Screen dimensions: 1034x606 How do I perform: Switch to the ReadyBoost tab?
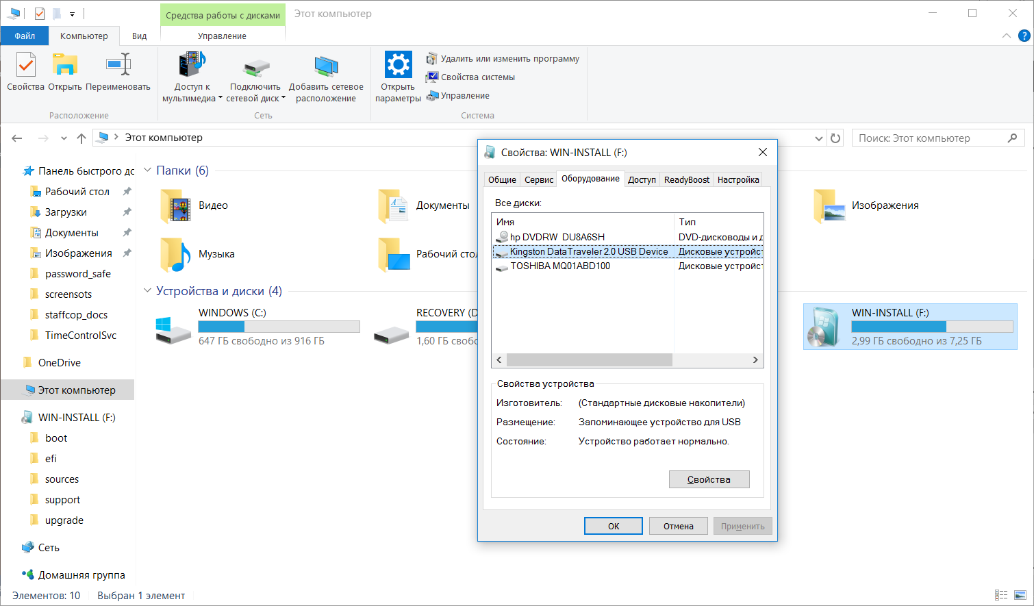pos(686,179)
